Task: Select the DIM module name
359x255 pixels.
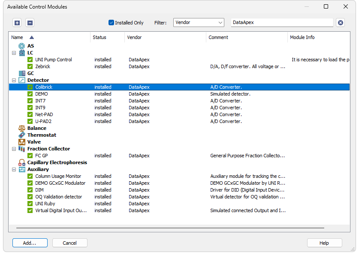Action: pyautogui.click(x=39, y=190)
